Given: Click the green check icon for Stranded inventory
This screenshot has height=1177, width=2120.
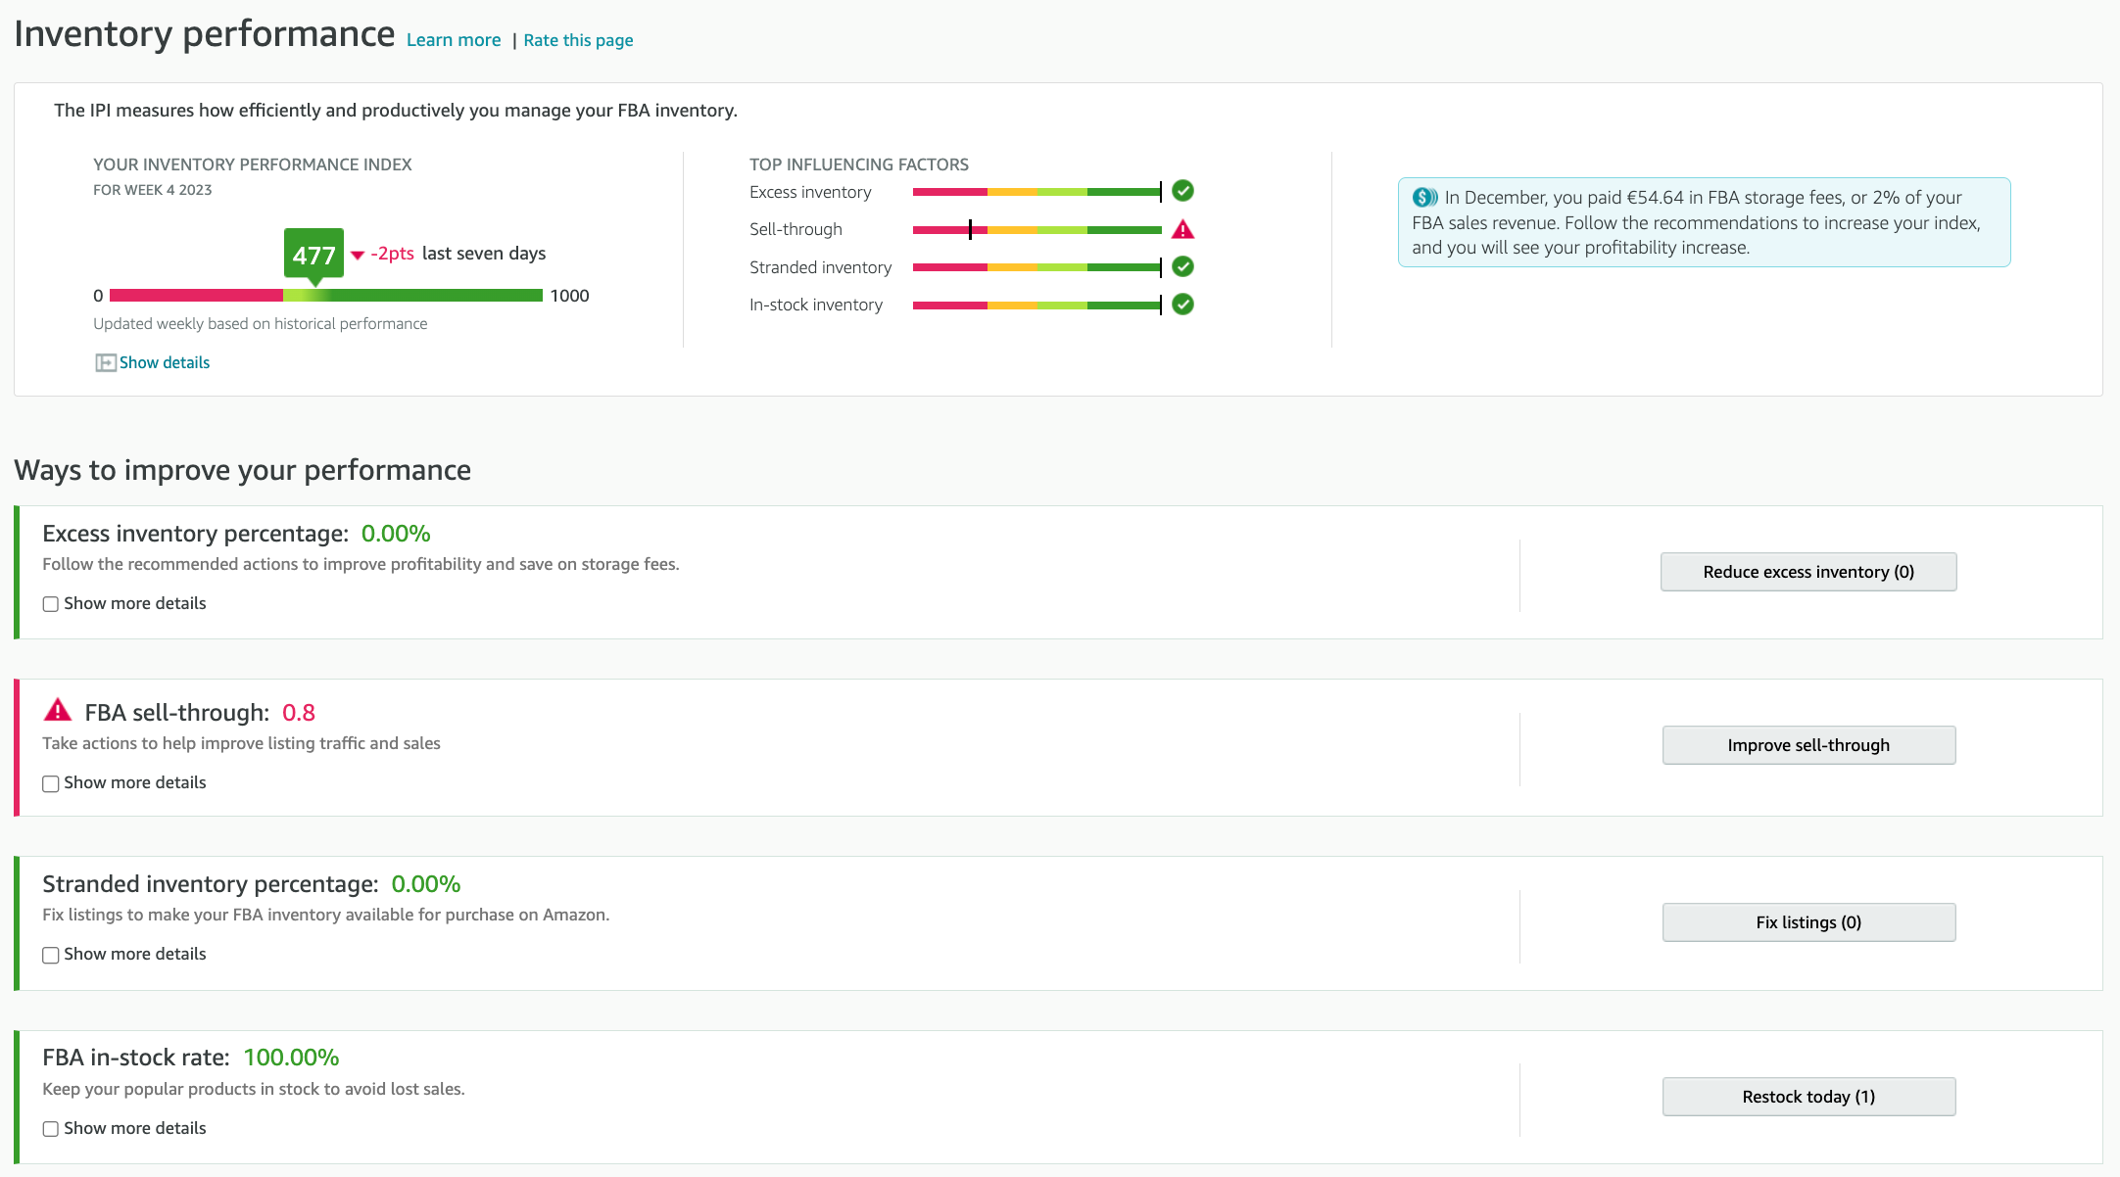Looking at the screenshot, I should pos(1182,266).
